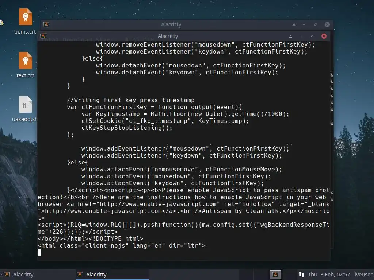
Task: Close the back Alacritty window
Action: 327,24
